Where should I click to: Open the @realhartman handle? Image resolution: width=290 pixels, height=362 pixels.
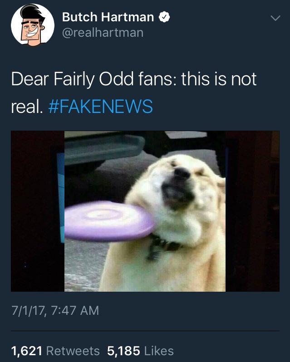[103, 33]
